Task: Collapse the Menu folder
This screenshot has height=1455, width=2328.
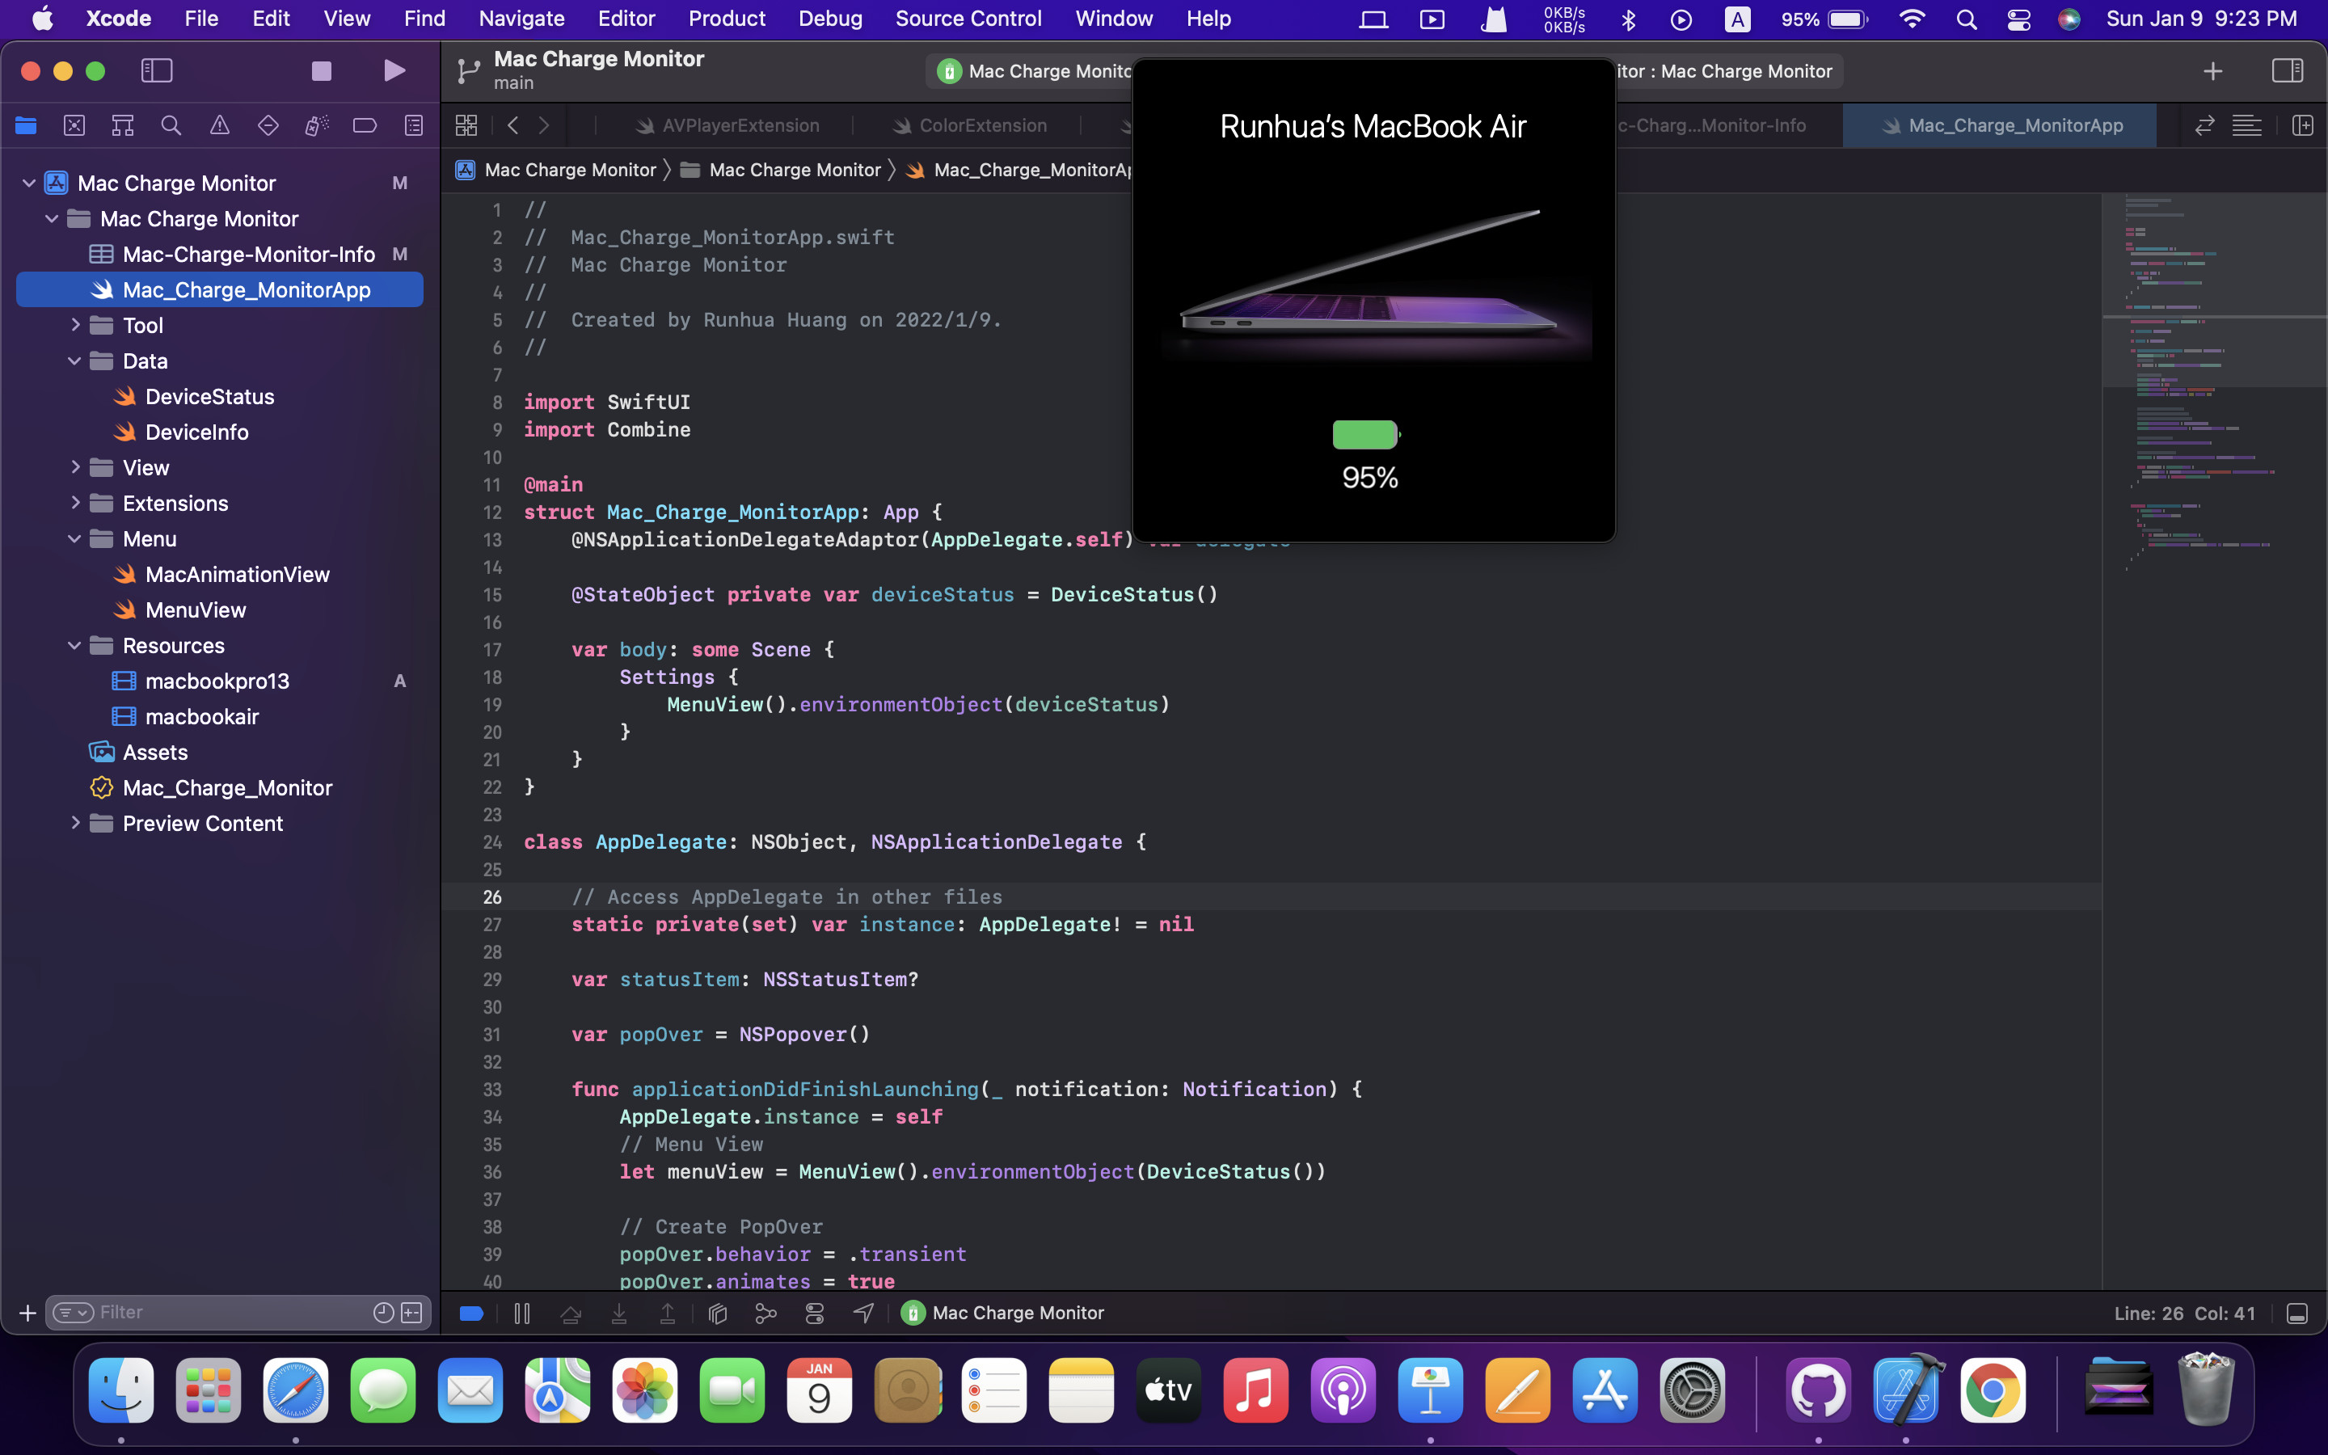Action: tap(75, 539)
